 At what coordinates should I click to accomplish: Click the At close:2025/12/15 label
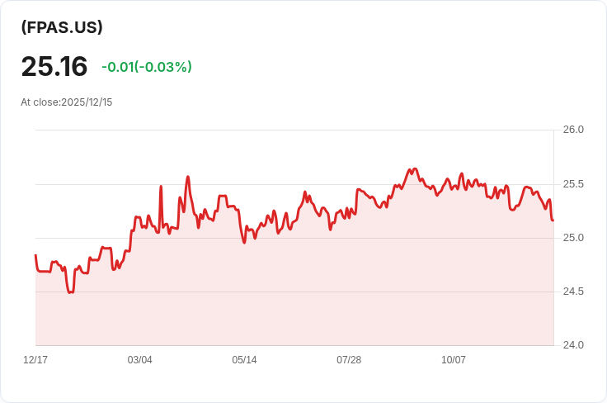coord(67,102)
